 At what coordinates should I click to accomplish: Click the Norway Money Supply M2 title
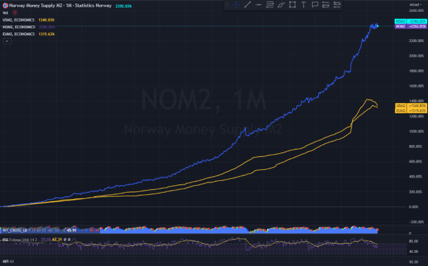[60, 6]
